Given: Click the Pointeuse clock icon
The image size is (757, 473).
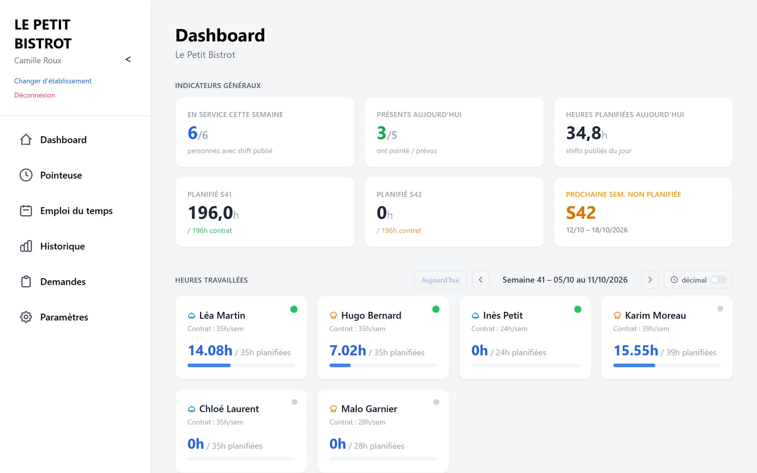Looking at the screenshot, I should (x=26, y=175).
